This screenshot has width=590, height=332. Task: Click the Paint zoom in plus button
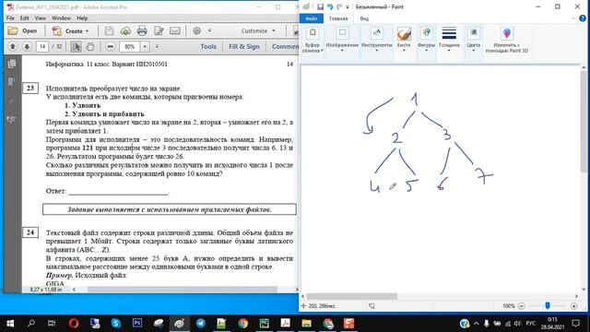[573, 306]
